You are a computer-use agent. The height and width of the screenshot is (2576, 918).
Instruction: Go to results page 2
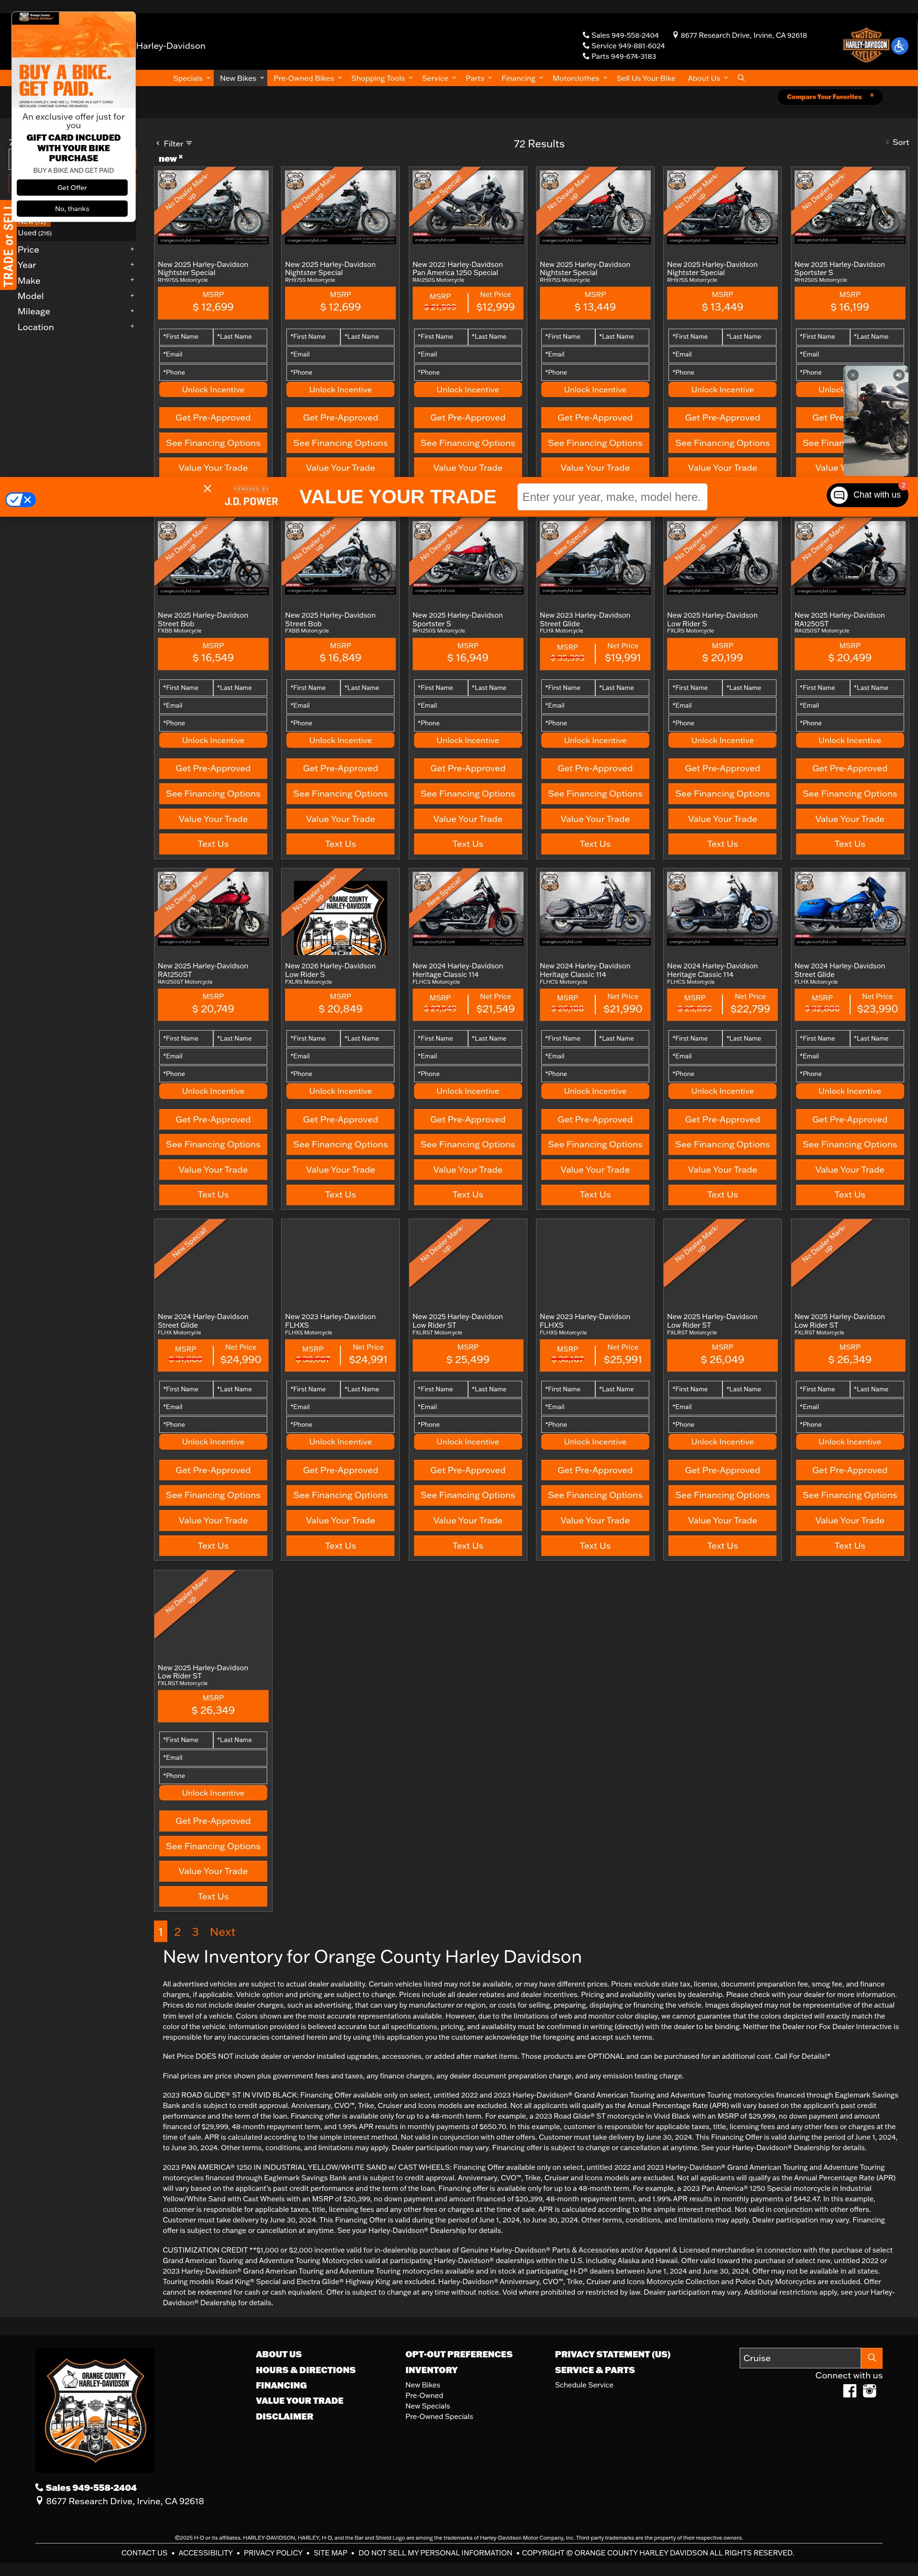(x=178, y=1932)
